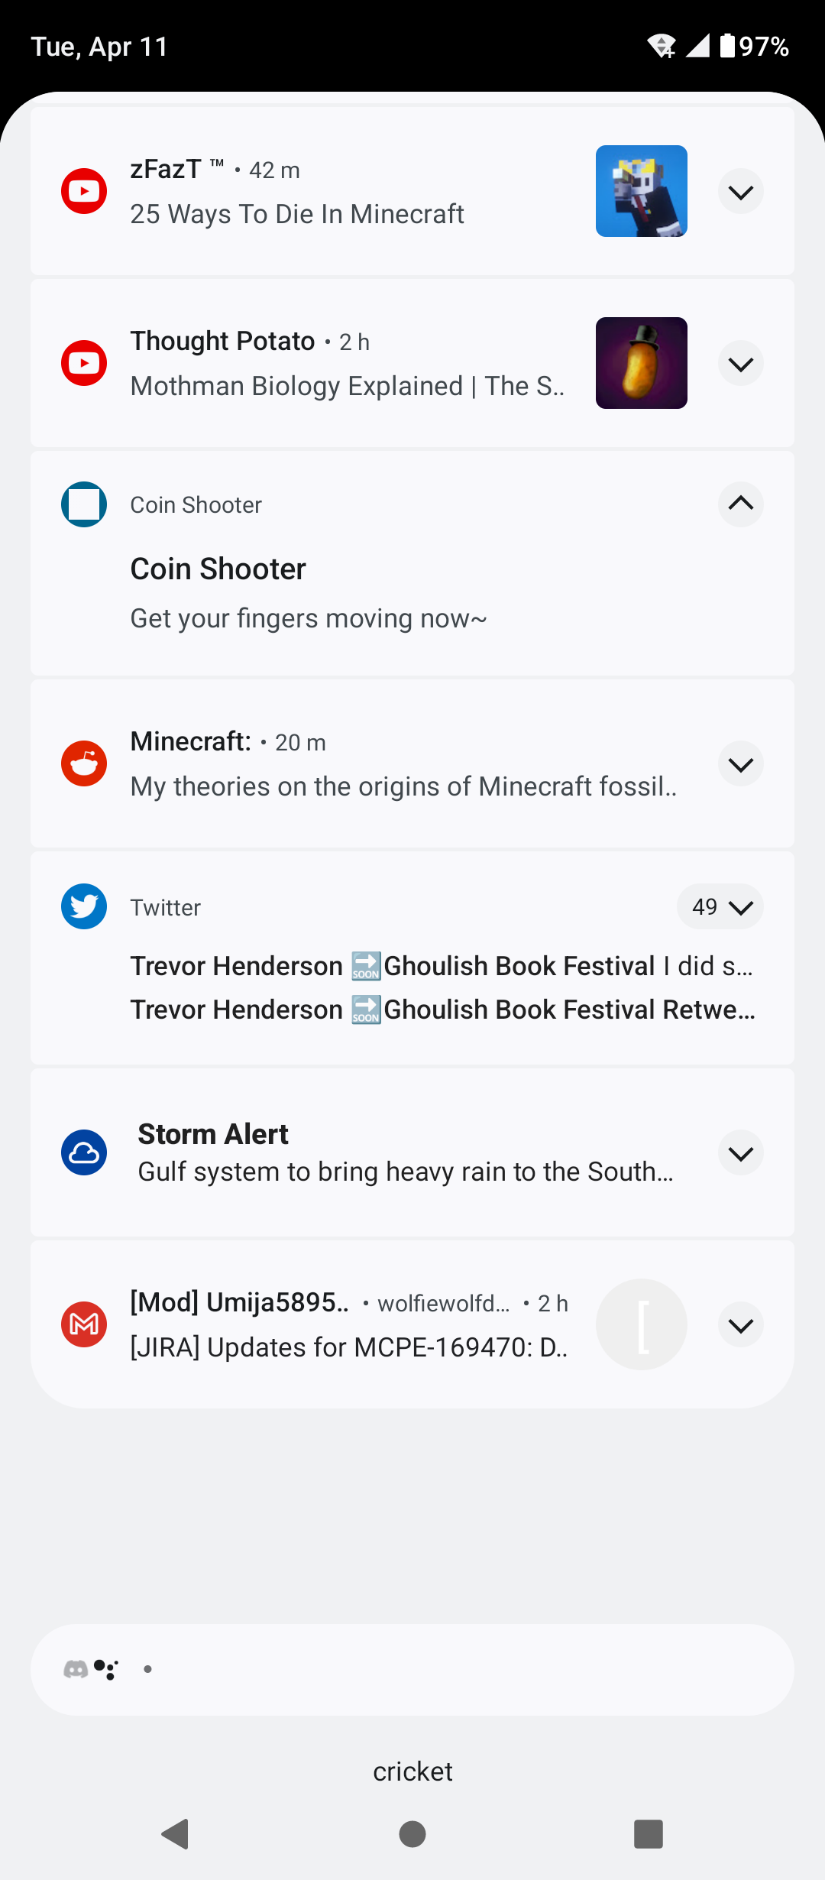The width and height of the screenshot is (825, 1880).
Task: Expand the zFazT notification
Action: pyautogui.click(x=740, y=191)
